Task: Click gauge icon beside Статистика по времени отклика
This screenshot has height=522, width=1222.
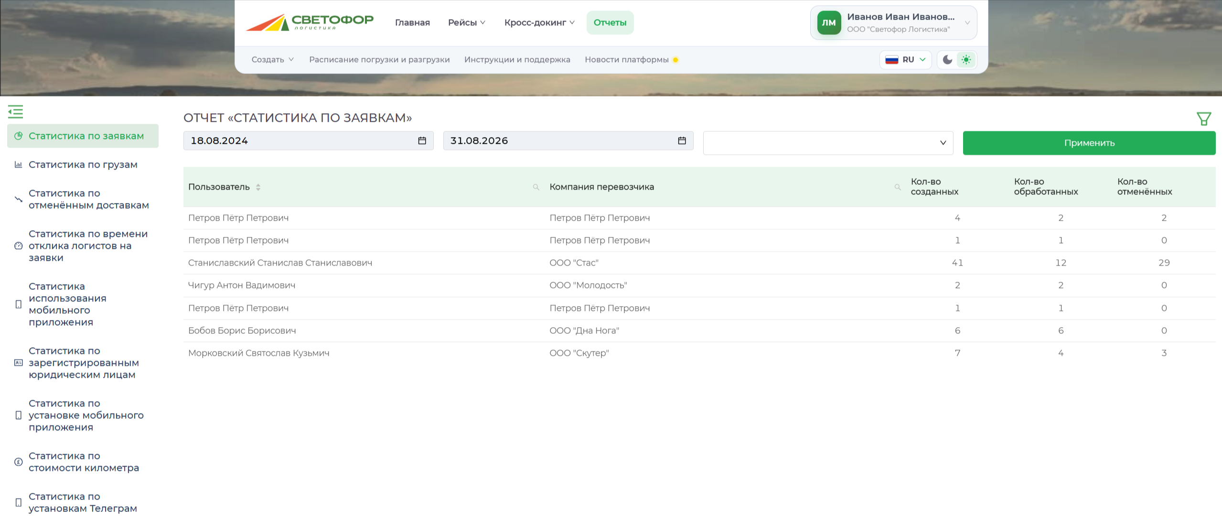Action: pyautogui.click(x=19, y=246)
